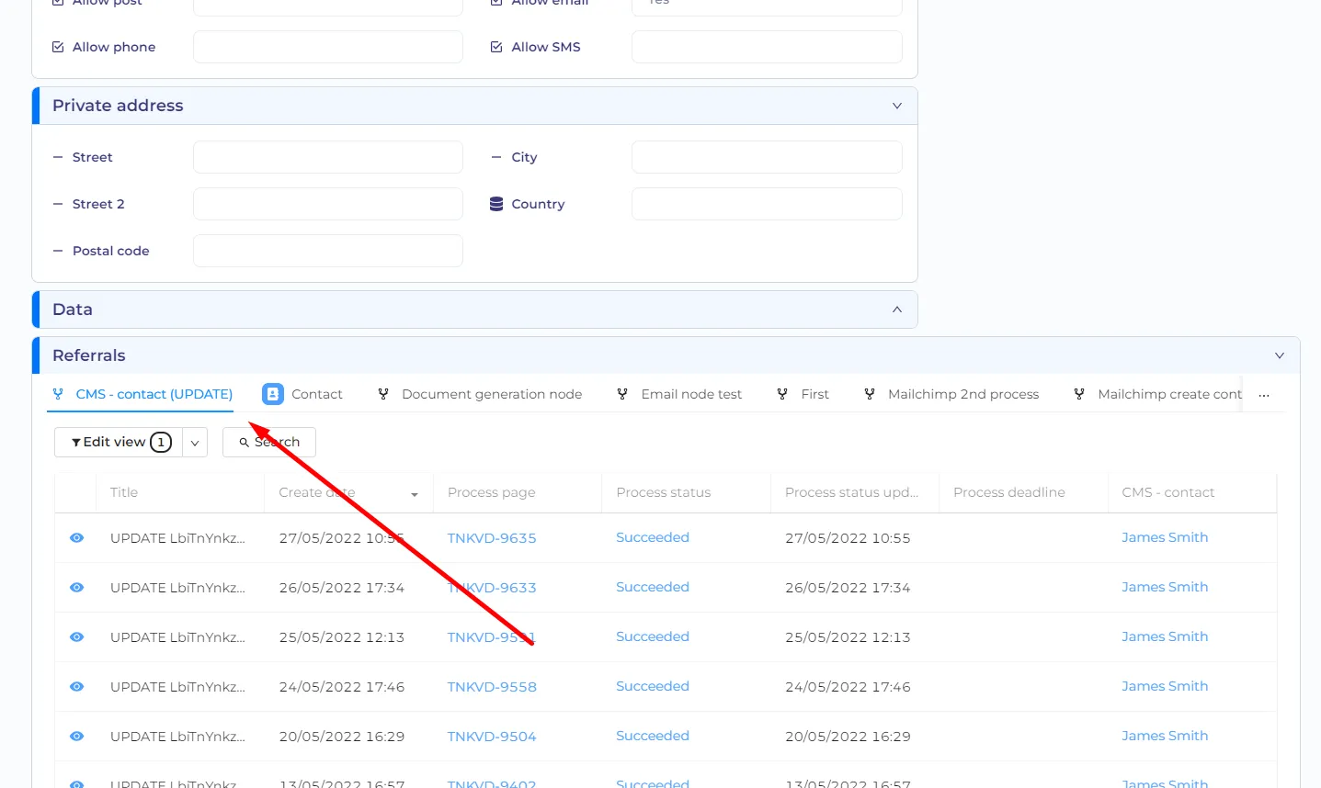The height and width of the screenshot is (788, 1321).
Task: Click the icon beside CMS - contact (UPDATE)
Action: point(58,394)
